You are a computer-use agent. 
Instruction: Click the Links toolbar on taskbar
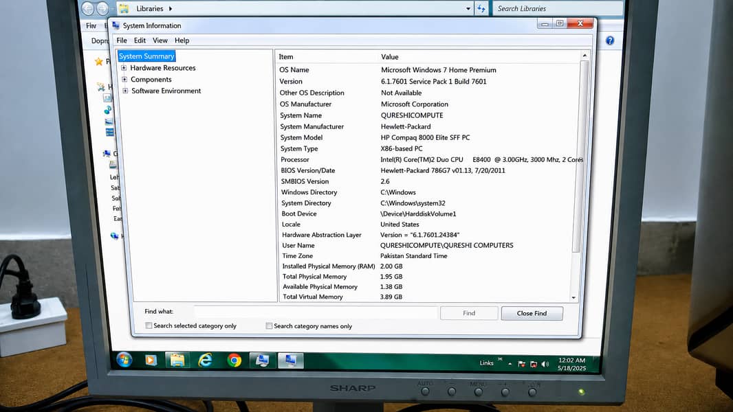pyautogui.click(x=486, y=363)
